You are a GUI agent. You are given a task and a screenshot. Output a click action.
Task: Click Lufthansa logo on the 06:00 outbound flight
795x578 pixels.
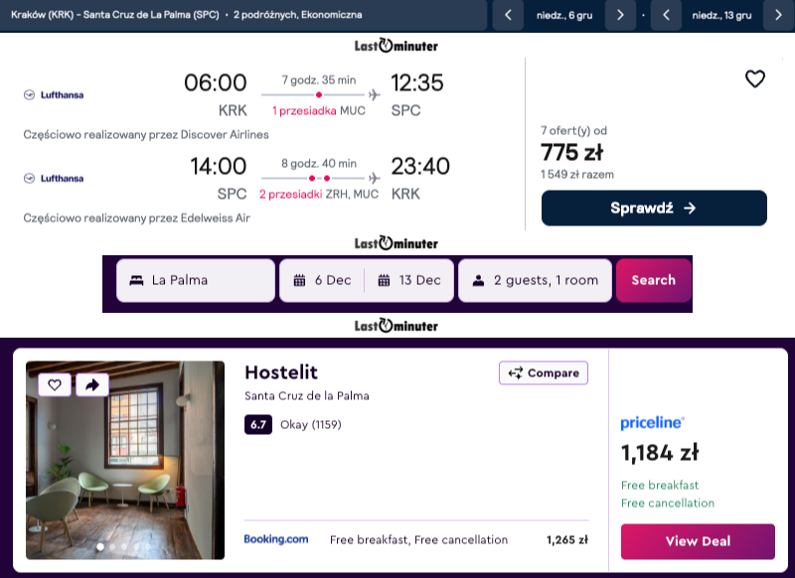(54, 94)
